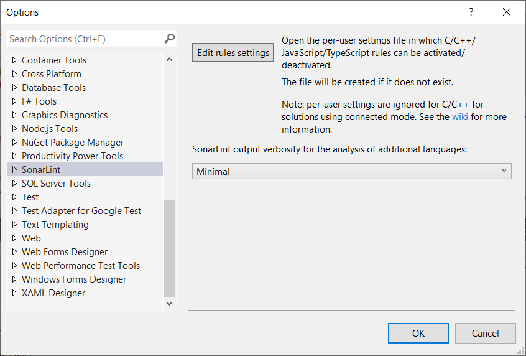Viewport: 526px width, 356px height.
Task: Open the help question mark button
Action: tap(471, 12)
